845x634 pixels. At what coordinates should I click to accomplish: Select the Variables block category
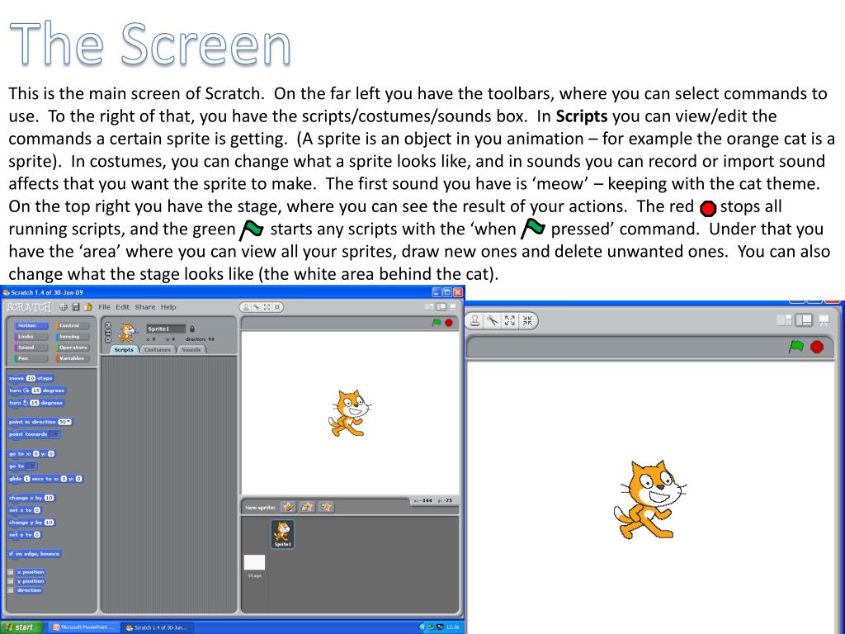(x=73, y=358)
